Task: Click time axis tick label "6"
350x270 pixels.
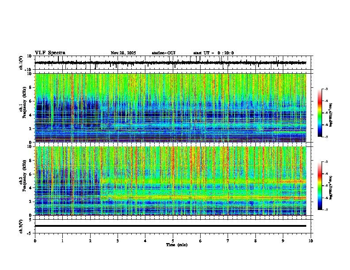Action: pos(201,241)
